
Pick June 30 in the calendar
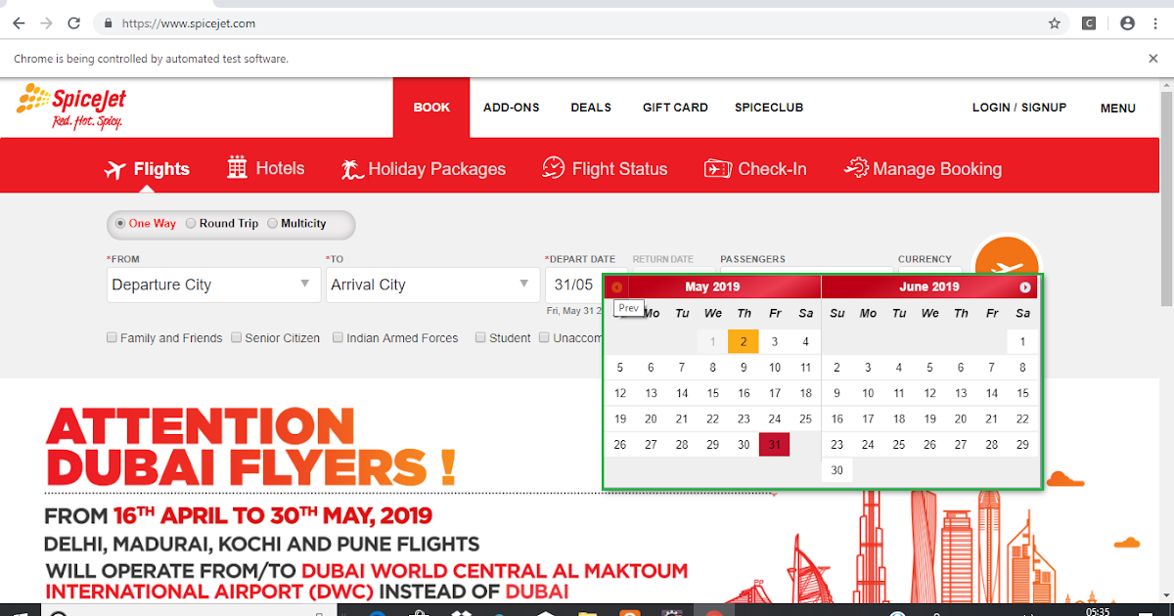point(836,470)
